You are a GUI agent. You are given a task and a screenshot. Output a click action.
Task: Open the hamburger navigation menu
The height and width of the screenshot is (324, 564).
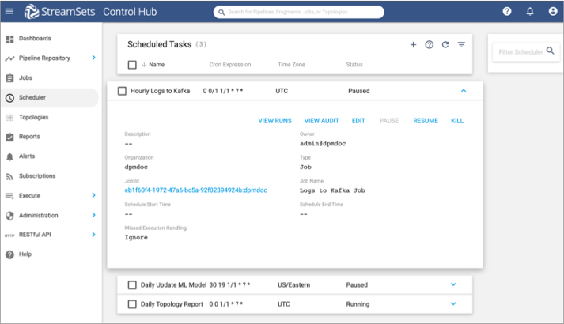click(x=9, y=12)
